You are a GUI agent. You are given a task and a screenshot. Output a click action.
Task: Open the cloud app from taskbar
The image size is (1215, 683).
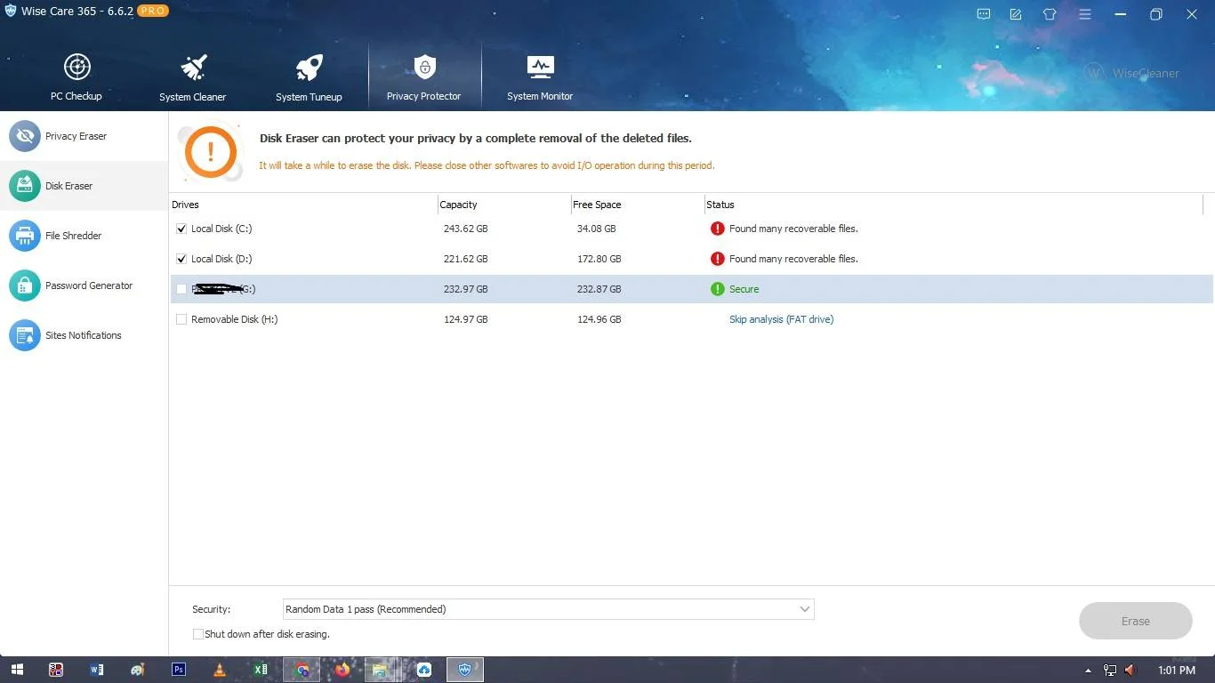click(x=424, y=670)
